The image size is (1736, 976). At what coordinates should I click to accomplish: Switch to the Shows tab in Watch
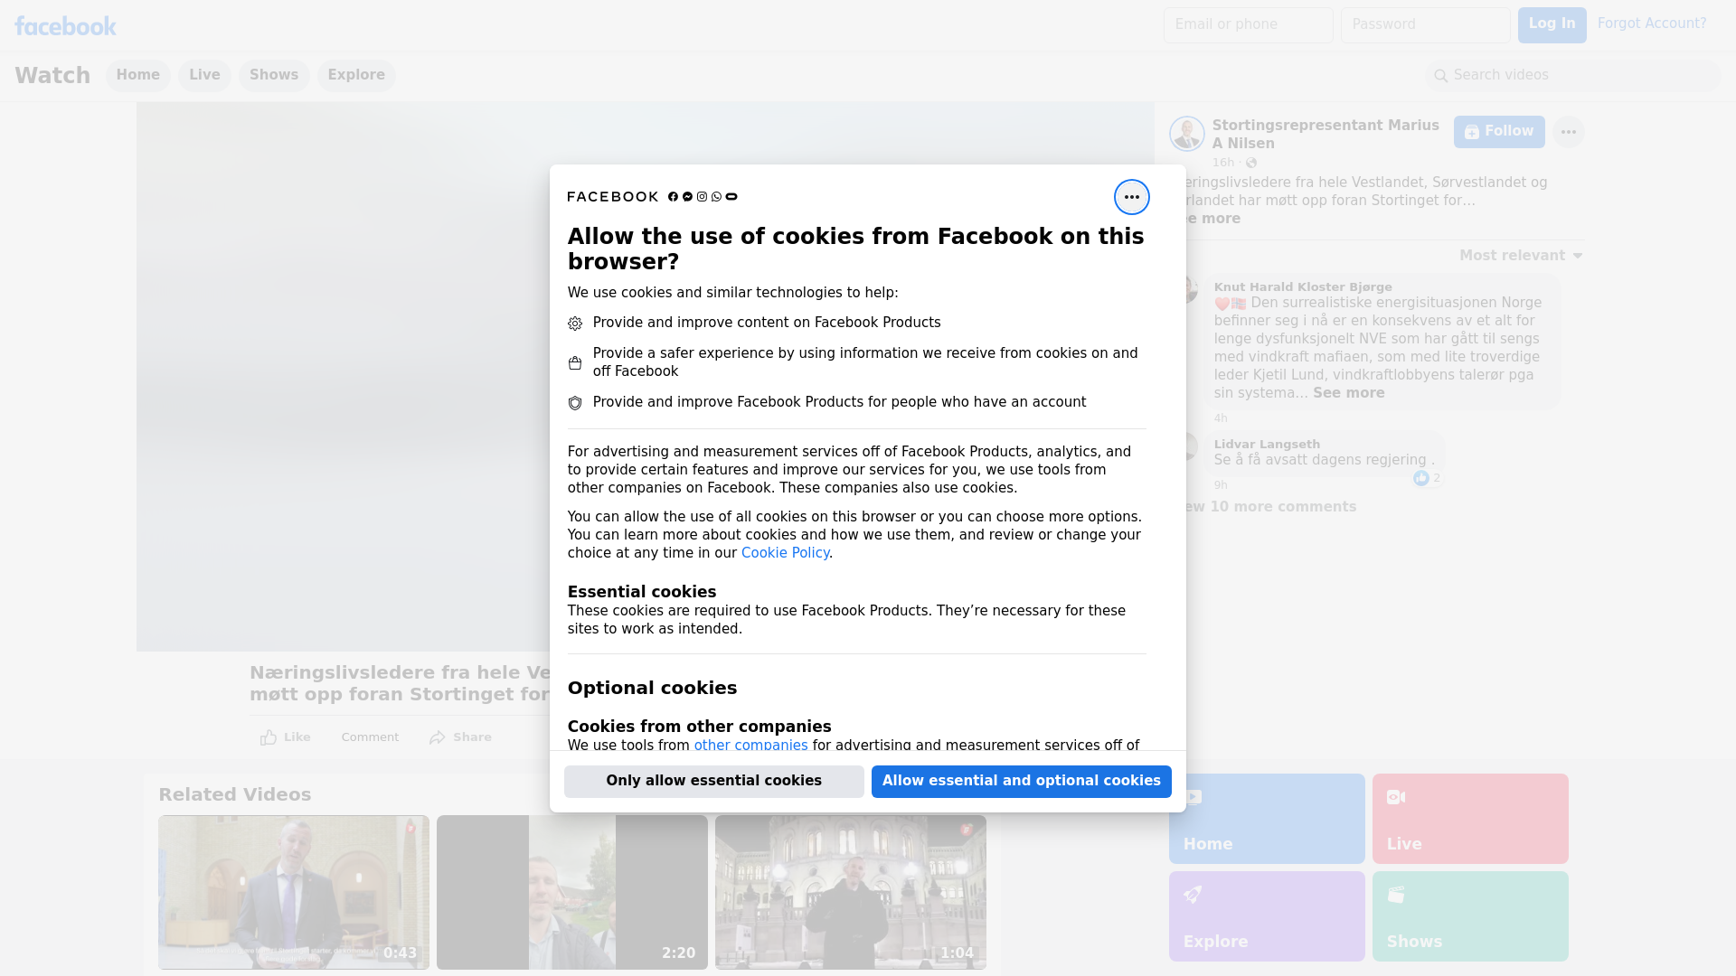[x=273, y=75]
